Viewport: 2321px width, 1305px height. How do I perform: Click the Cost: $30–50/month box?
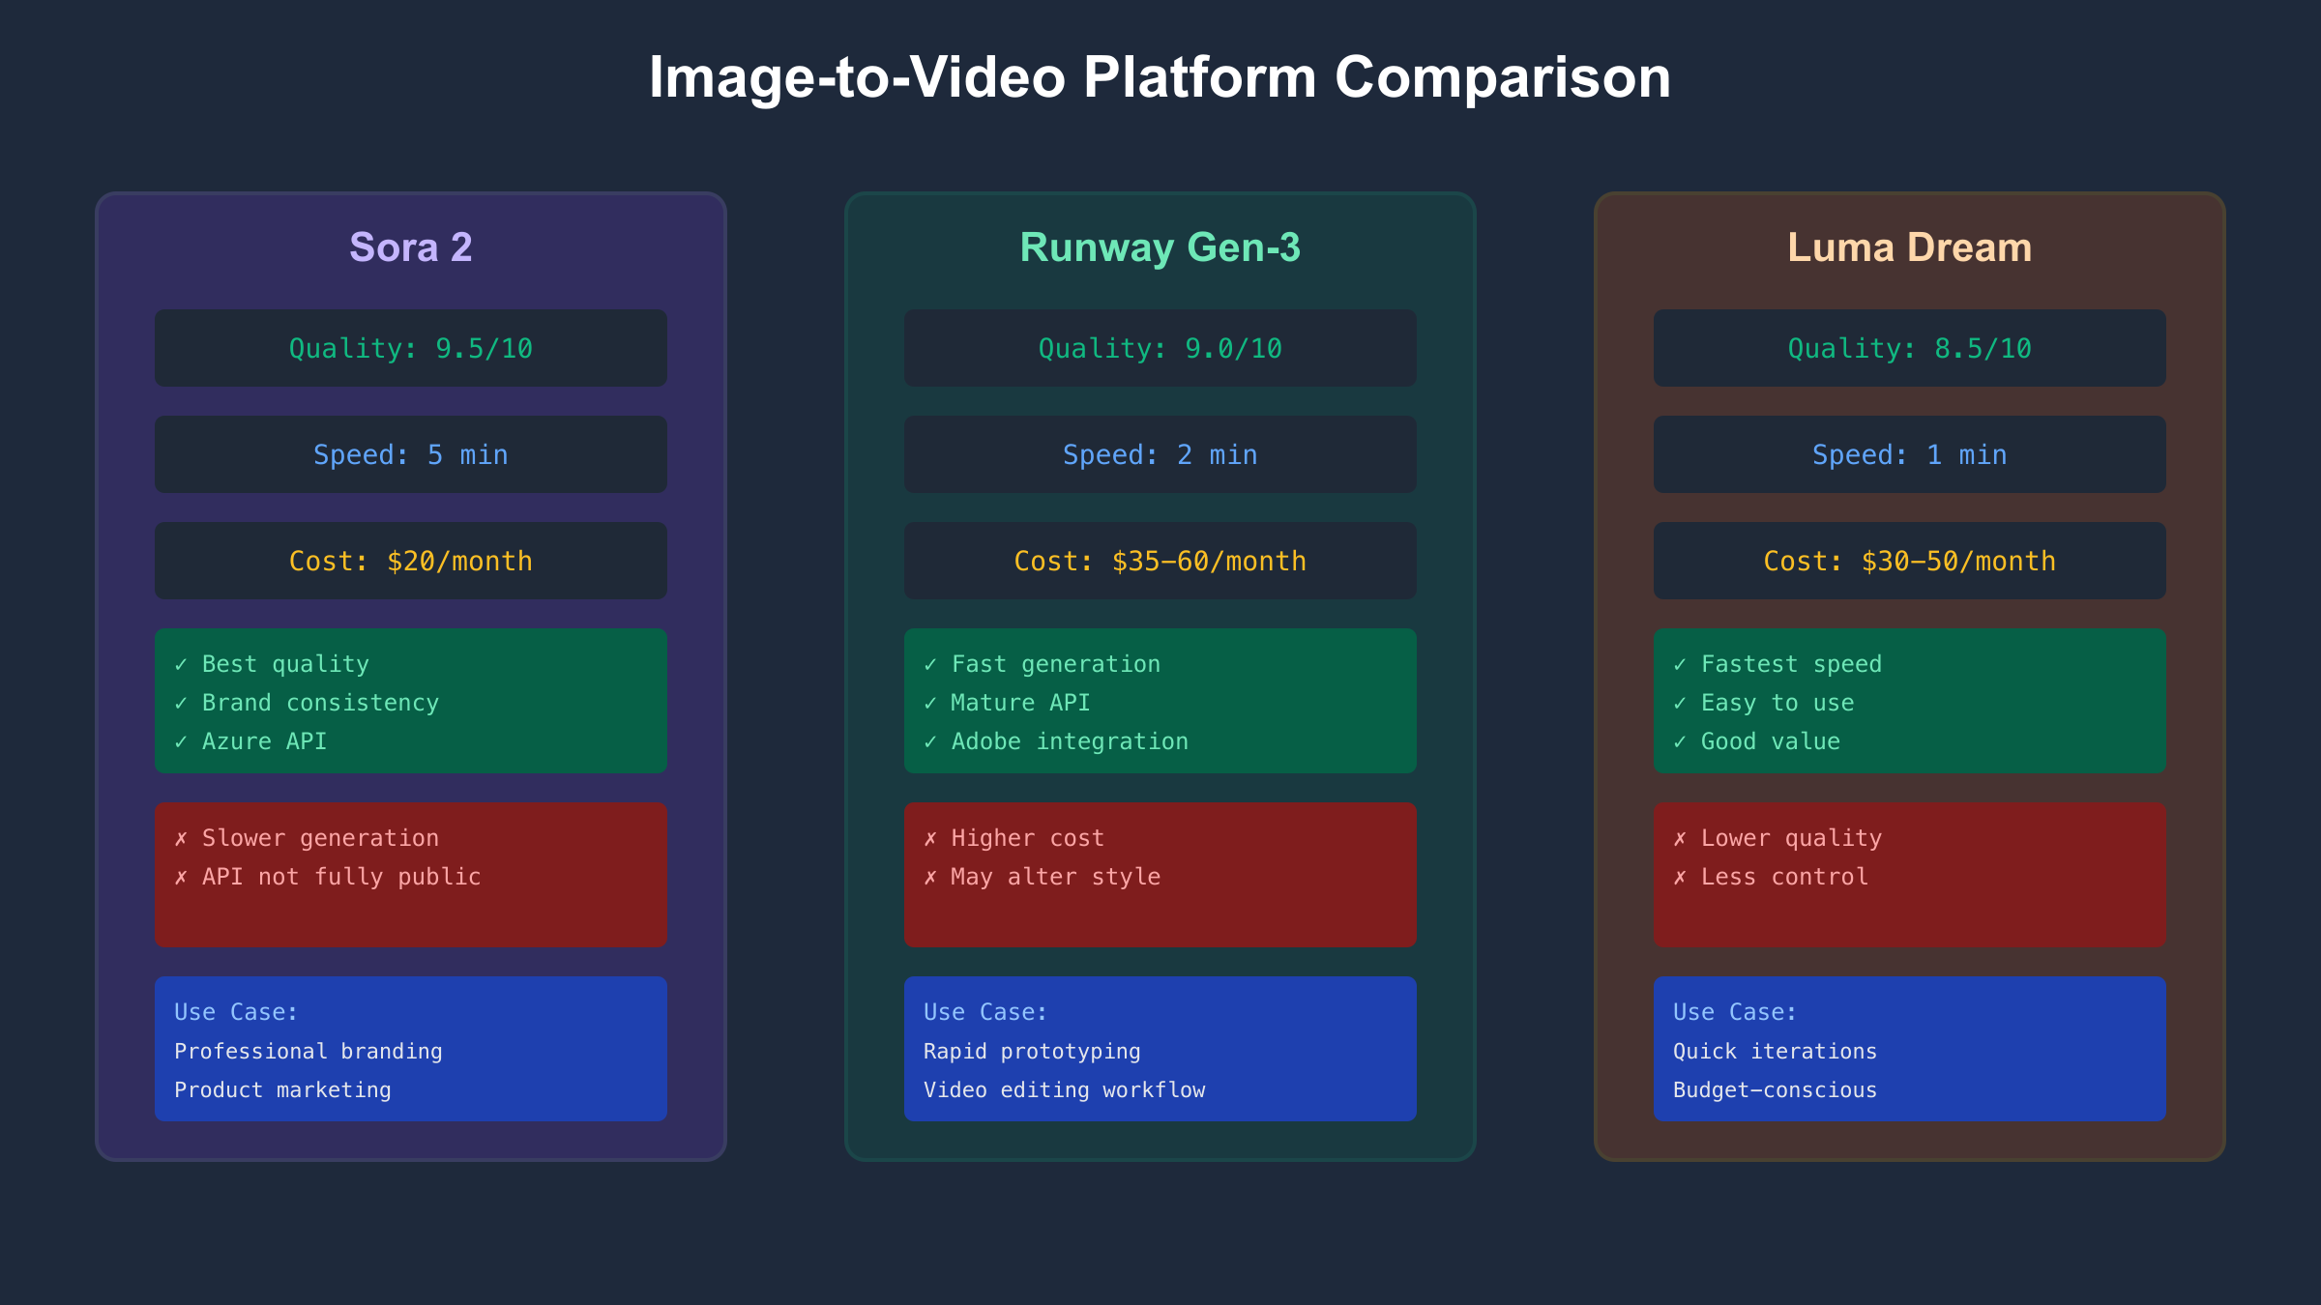point(1909,562)
